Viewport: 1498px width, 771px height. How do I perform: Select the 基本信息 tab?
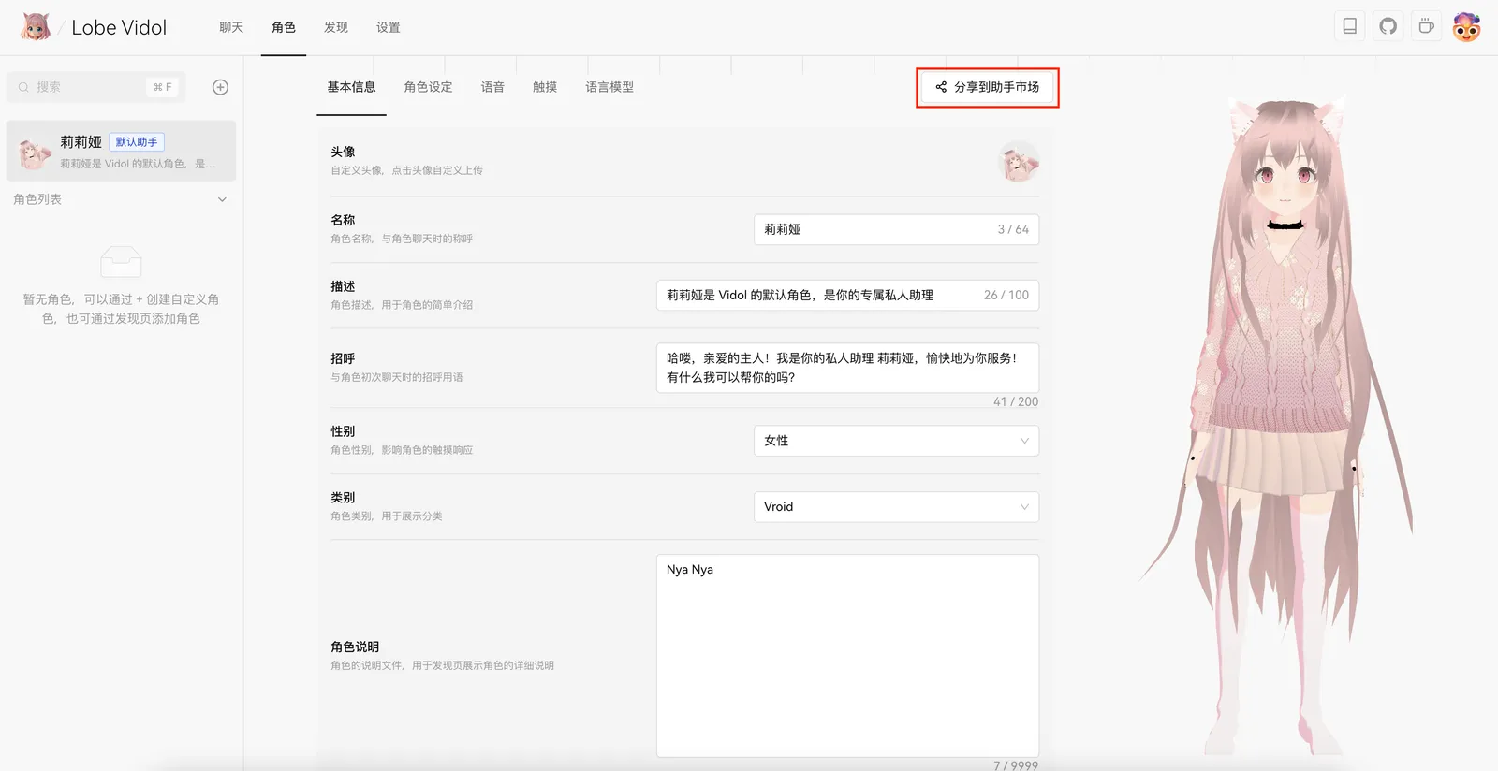351,87
